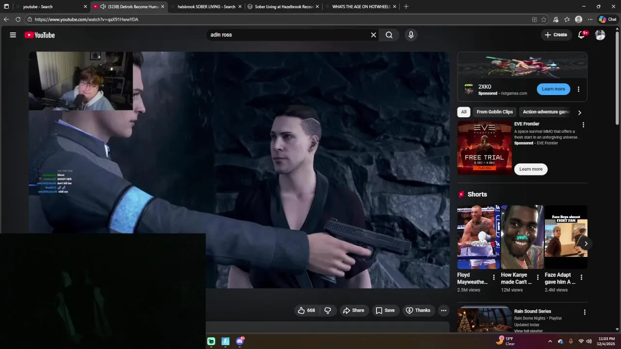621x349 pixels.
Task: Switch to halsbrook SOBER LIVING tab
Action: pyautogui.click(x=206, y=7)
